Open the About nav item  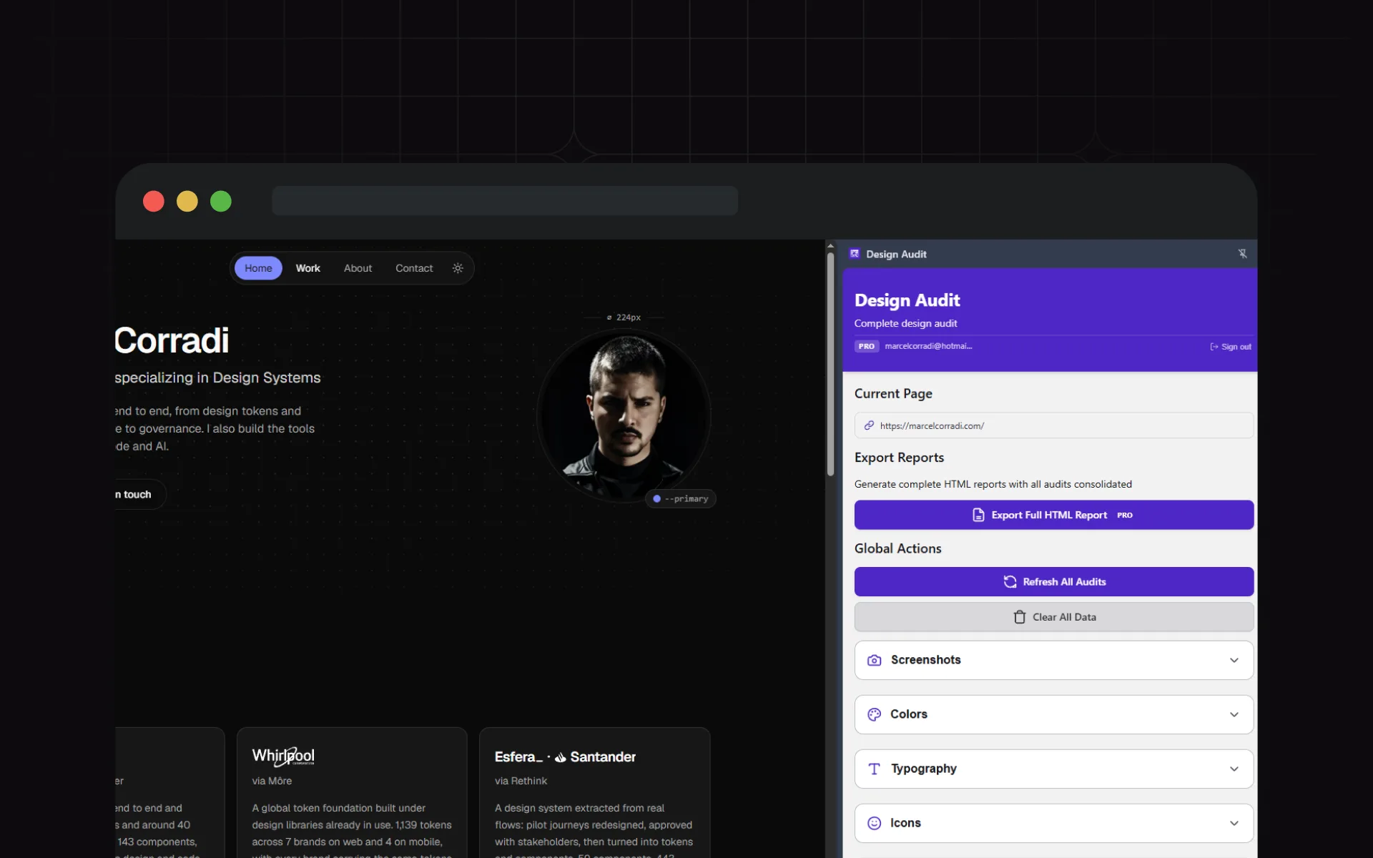click(358, 268)
